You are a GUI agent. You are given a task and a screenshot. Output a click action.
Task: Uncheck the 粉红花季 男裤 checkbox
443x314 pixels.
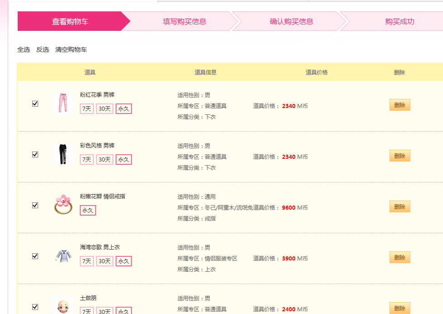(x=35, y=104)
